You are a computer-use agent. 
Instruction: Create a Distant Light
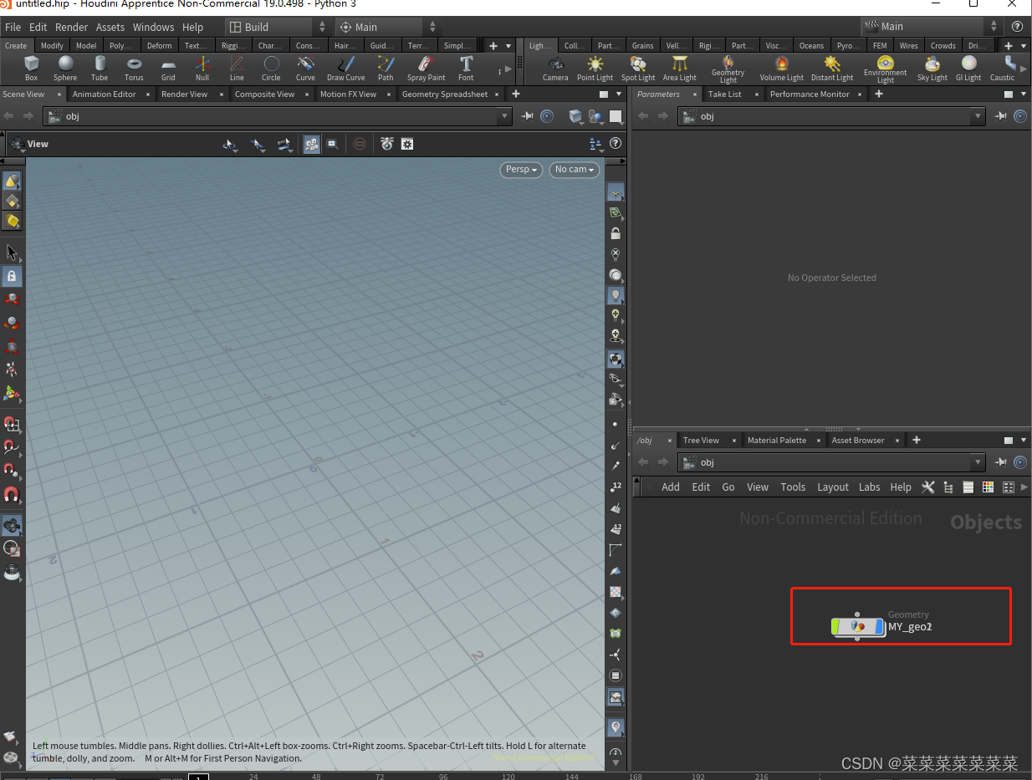pos(832,68)
